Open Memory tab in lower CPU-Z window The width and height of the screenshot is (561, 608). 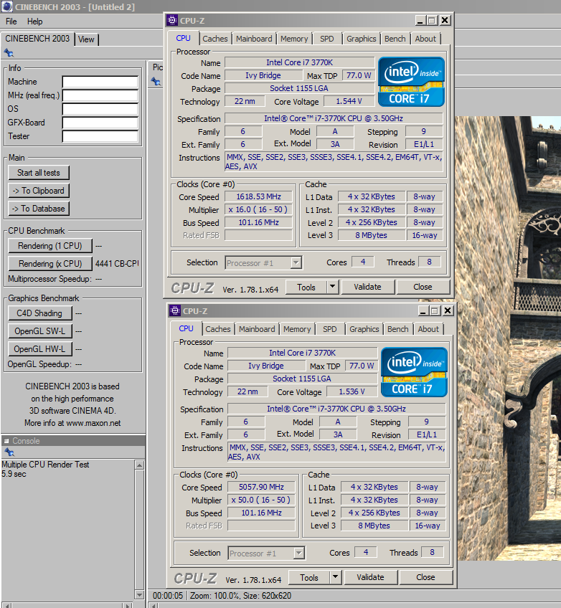[297, 329]
